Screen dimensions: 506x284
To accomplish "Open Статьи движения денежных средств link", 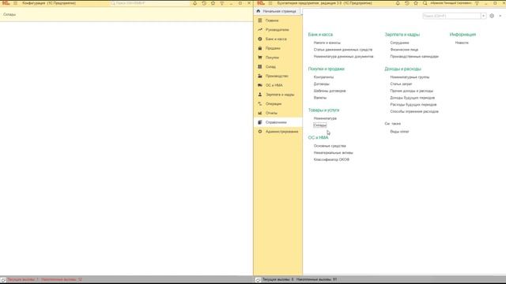I will pos(342,50).
